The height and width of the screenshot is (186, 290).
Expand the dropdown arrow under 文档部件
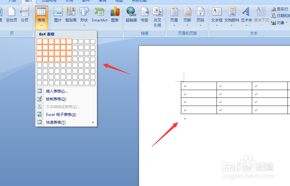click(x=232, y=26)
